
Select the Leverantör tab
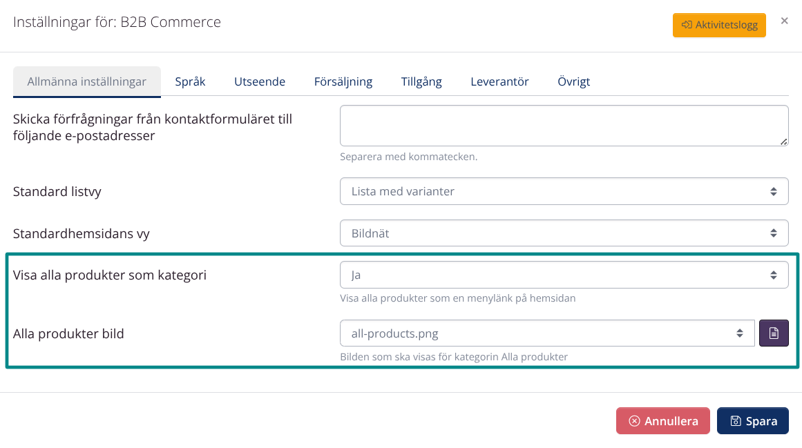pos(499,81)
